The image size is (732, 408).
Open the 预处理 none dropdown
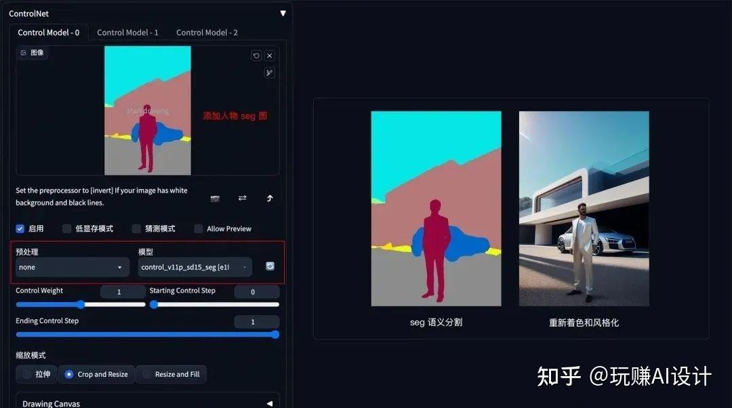click(71, 267)
